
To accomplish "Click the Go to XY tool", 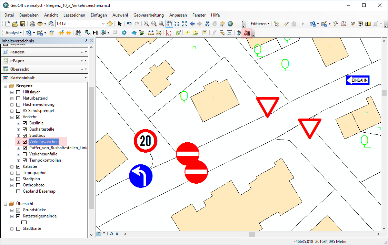I will click(x=207, y=24).
